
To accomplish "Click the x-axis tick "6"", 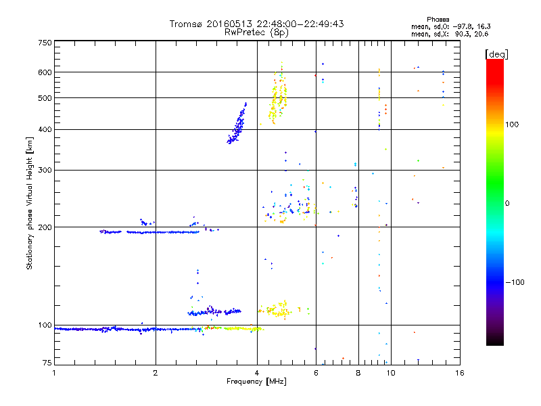I will tap(316, 373).
